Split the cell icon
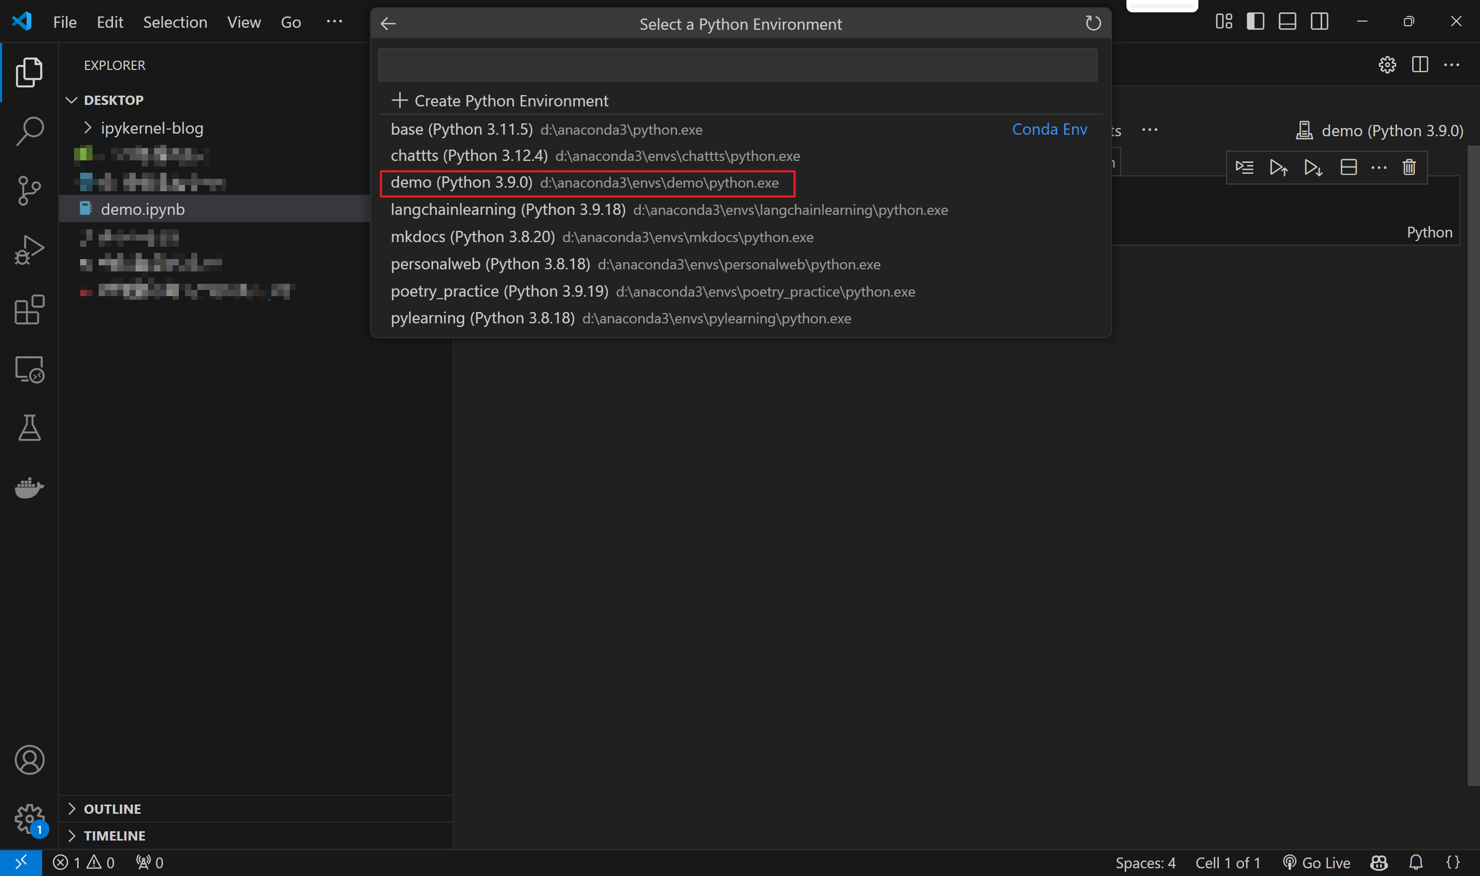The height and width of the screenshot is (876, 1480). coord(1348,168)
